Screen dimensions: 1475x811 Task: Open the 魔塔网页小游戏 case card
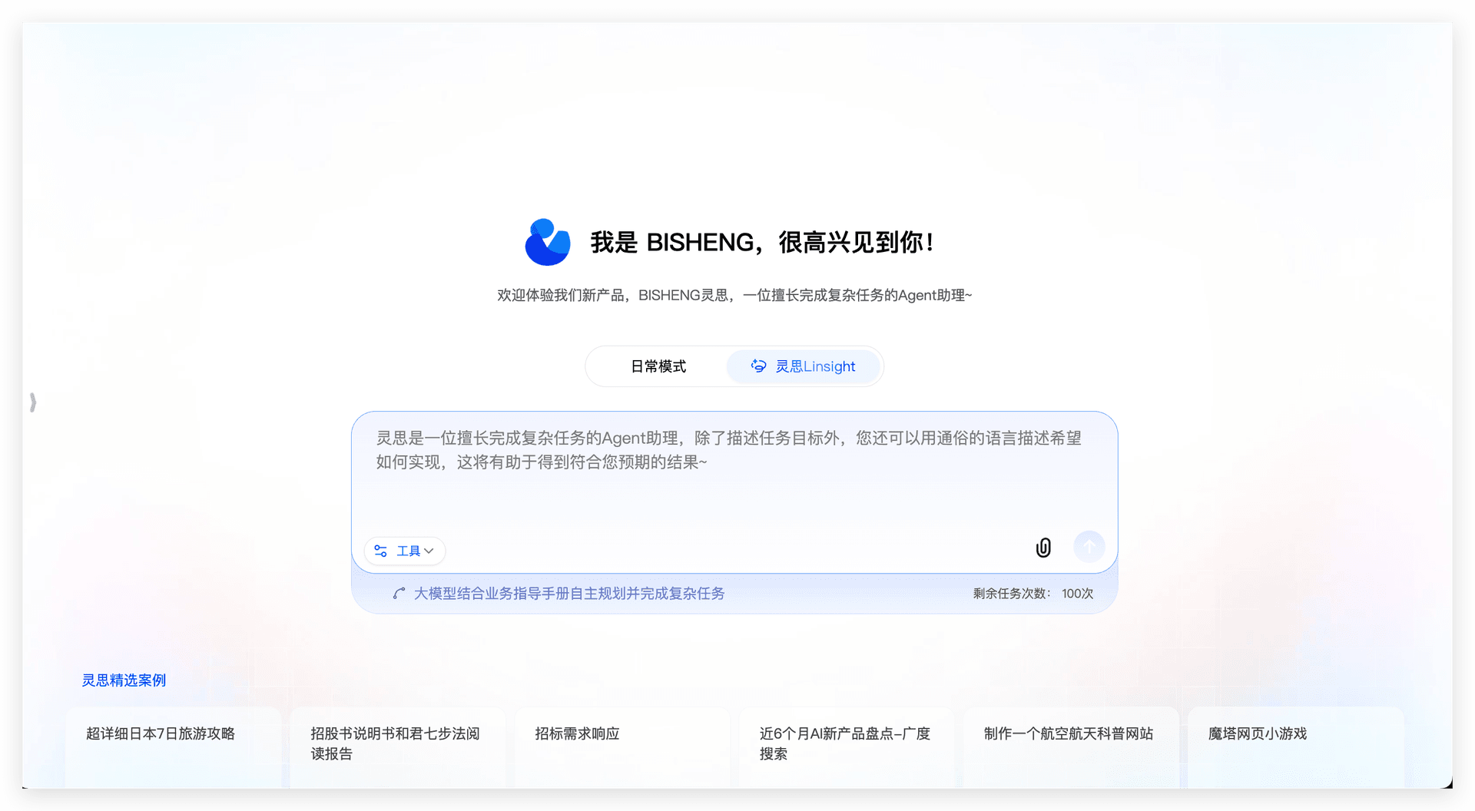(x=1296, y=746)
